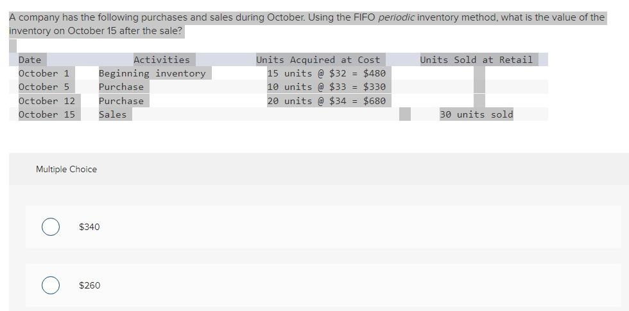Click the 15 units @ $32 cell
Image resolution: width=629 pixels, height=311 pixels.
coord(326,73)
